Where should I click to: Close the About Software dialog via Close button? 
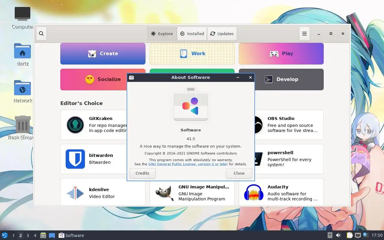coord(239,173)
